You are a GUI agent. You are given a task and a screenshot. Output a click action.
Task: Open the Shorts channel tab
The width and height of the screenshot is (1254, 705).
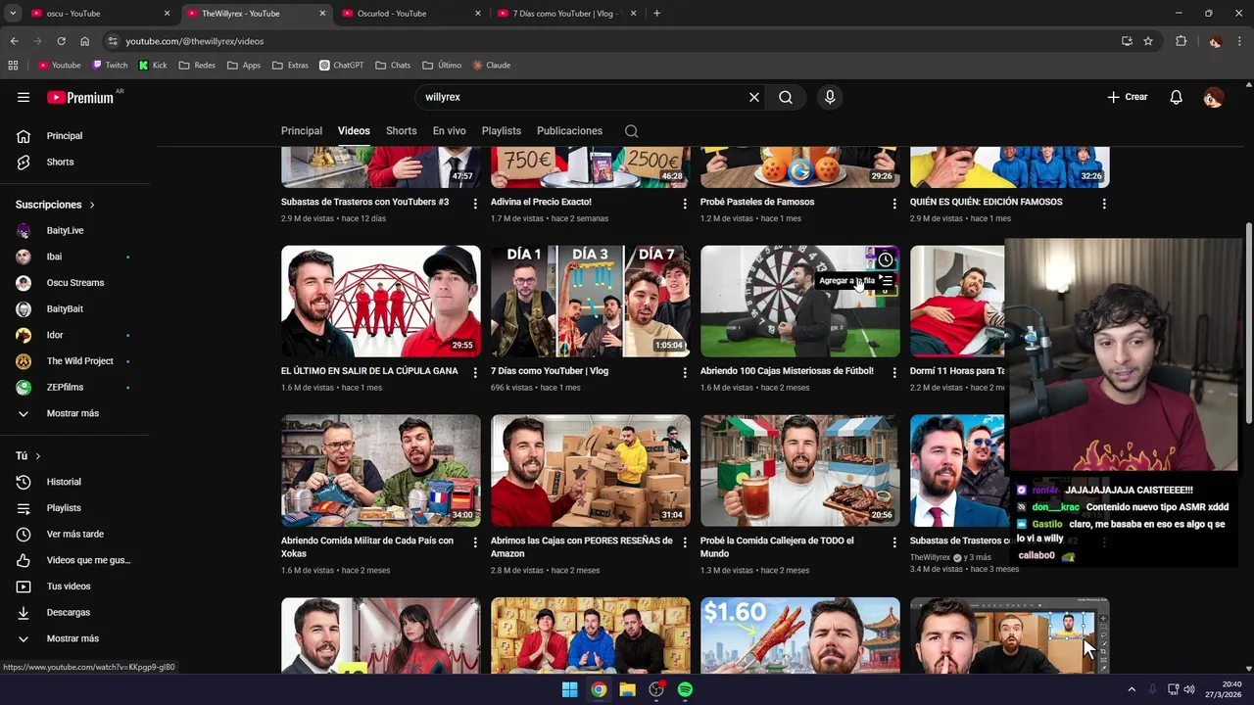click(x=401, y=131)
